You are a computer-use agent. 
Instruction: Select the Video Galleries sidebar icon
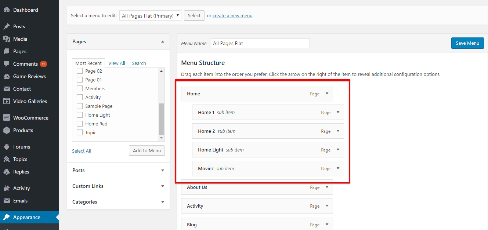[7, 101]
